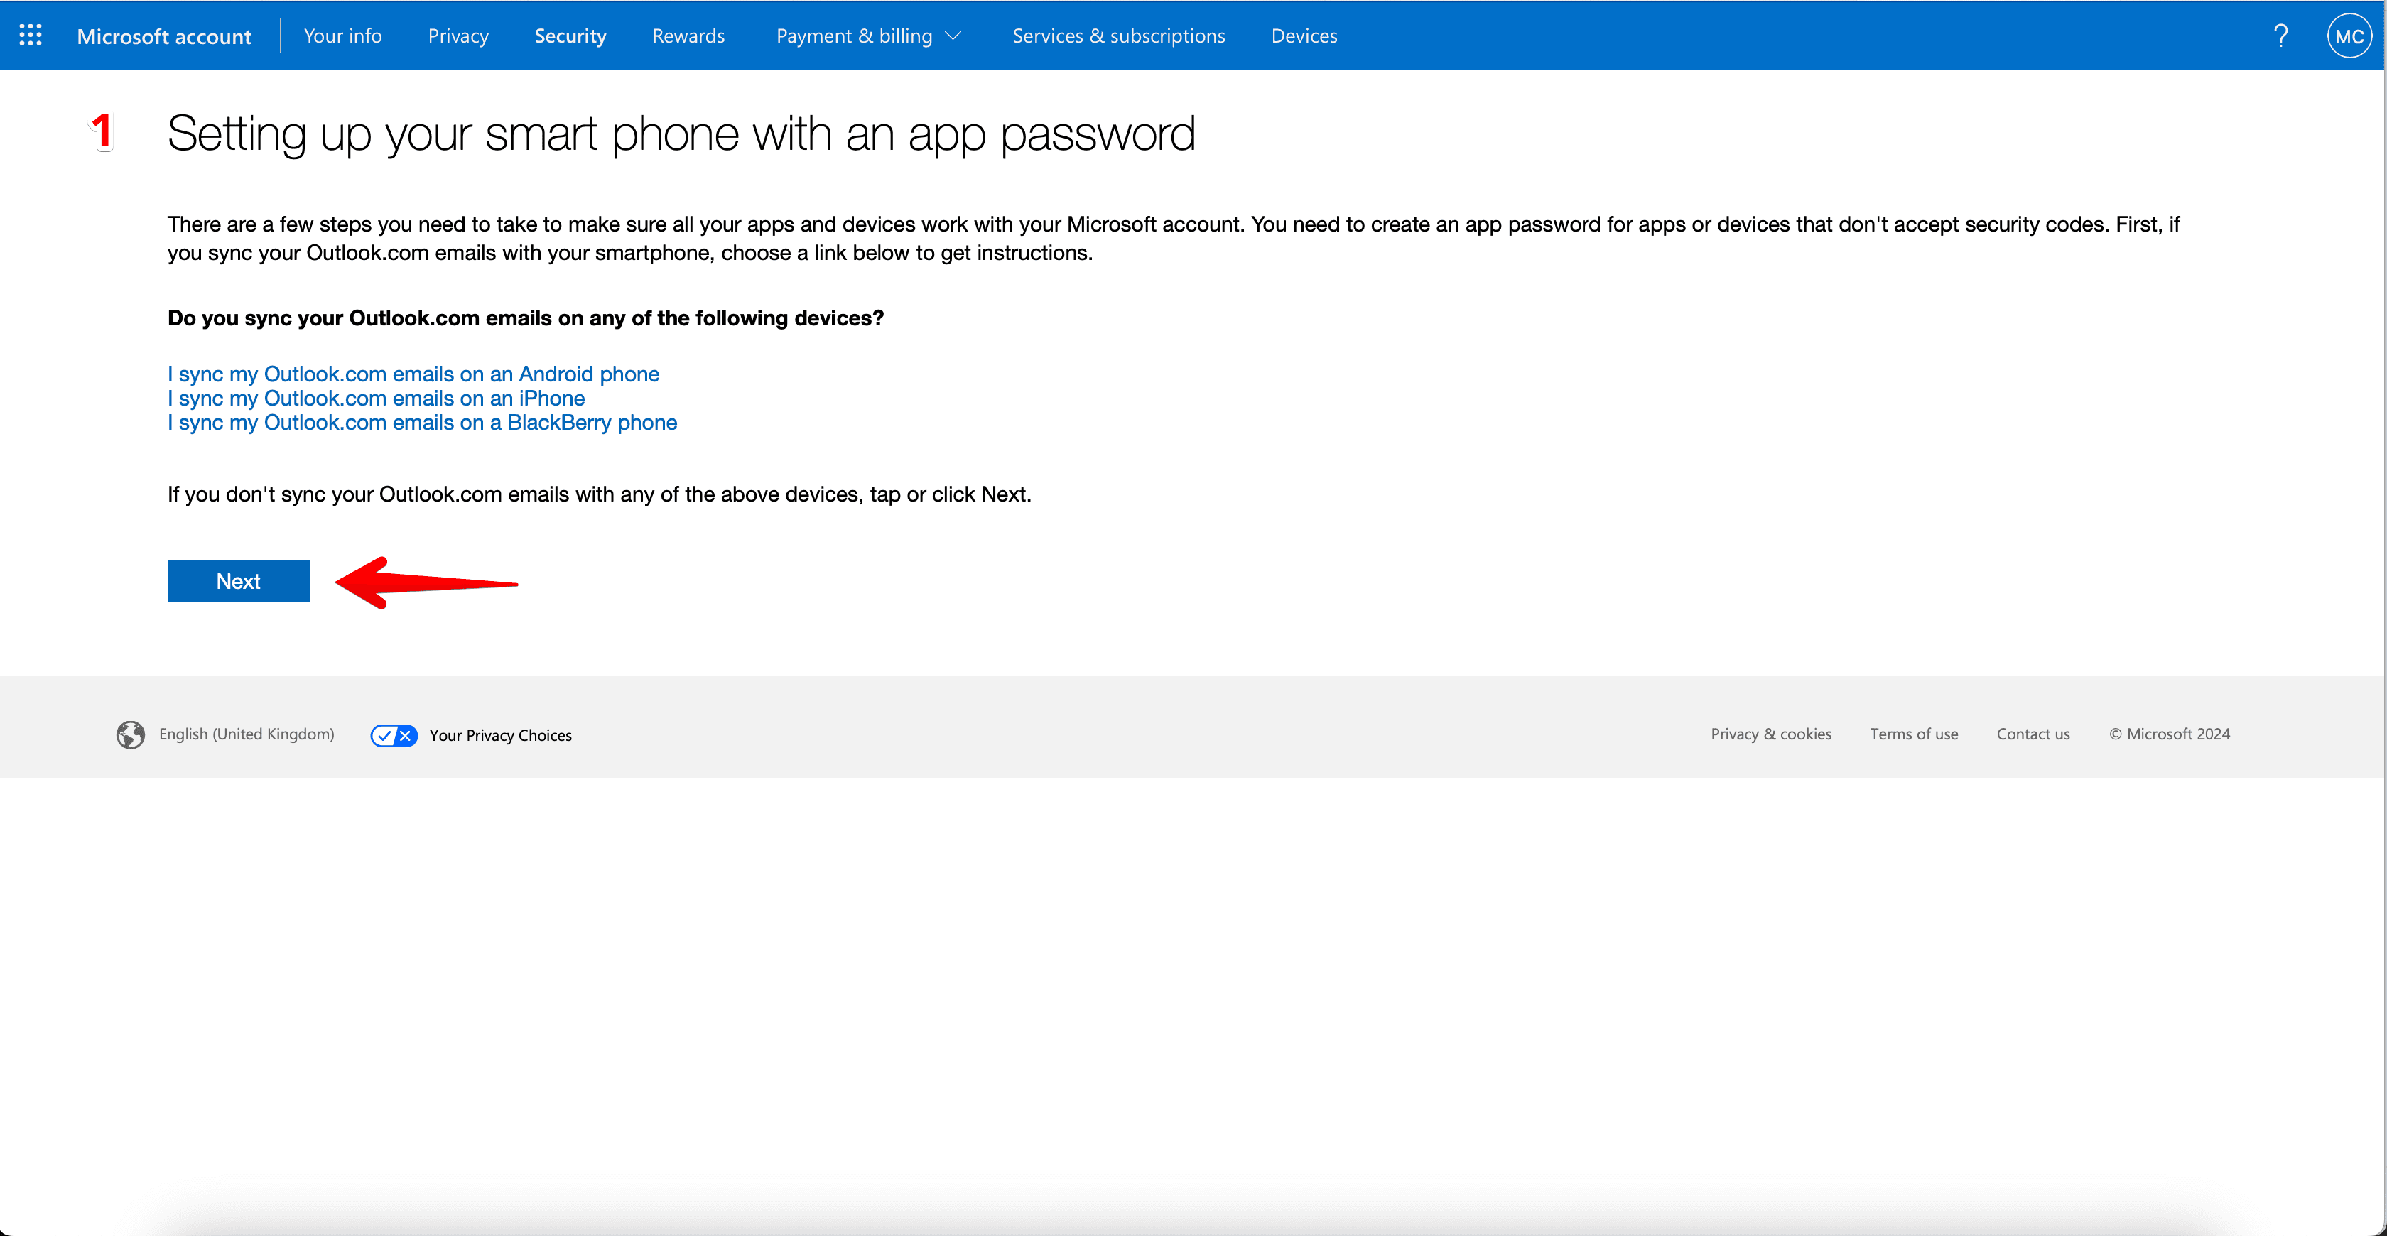Viewport: 2387px width, 1236px height.
Task: Open the language selection for English (United Kingdom)
Action: pyautogui.click(x=246, y=734)
